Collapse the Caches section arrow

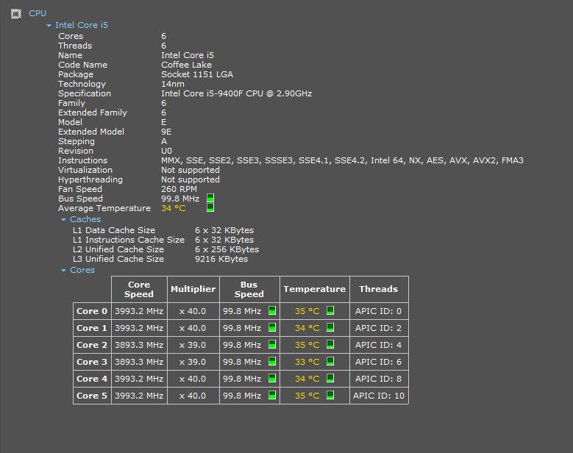coord(63,219)
